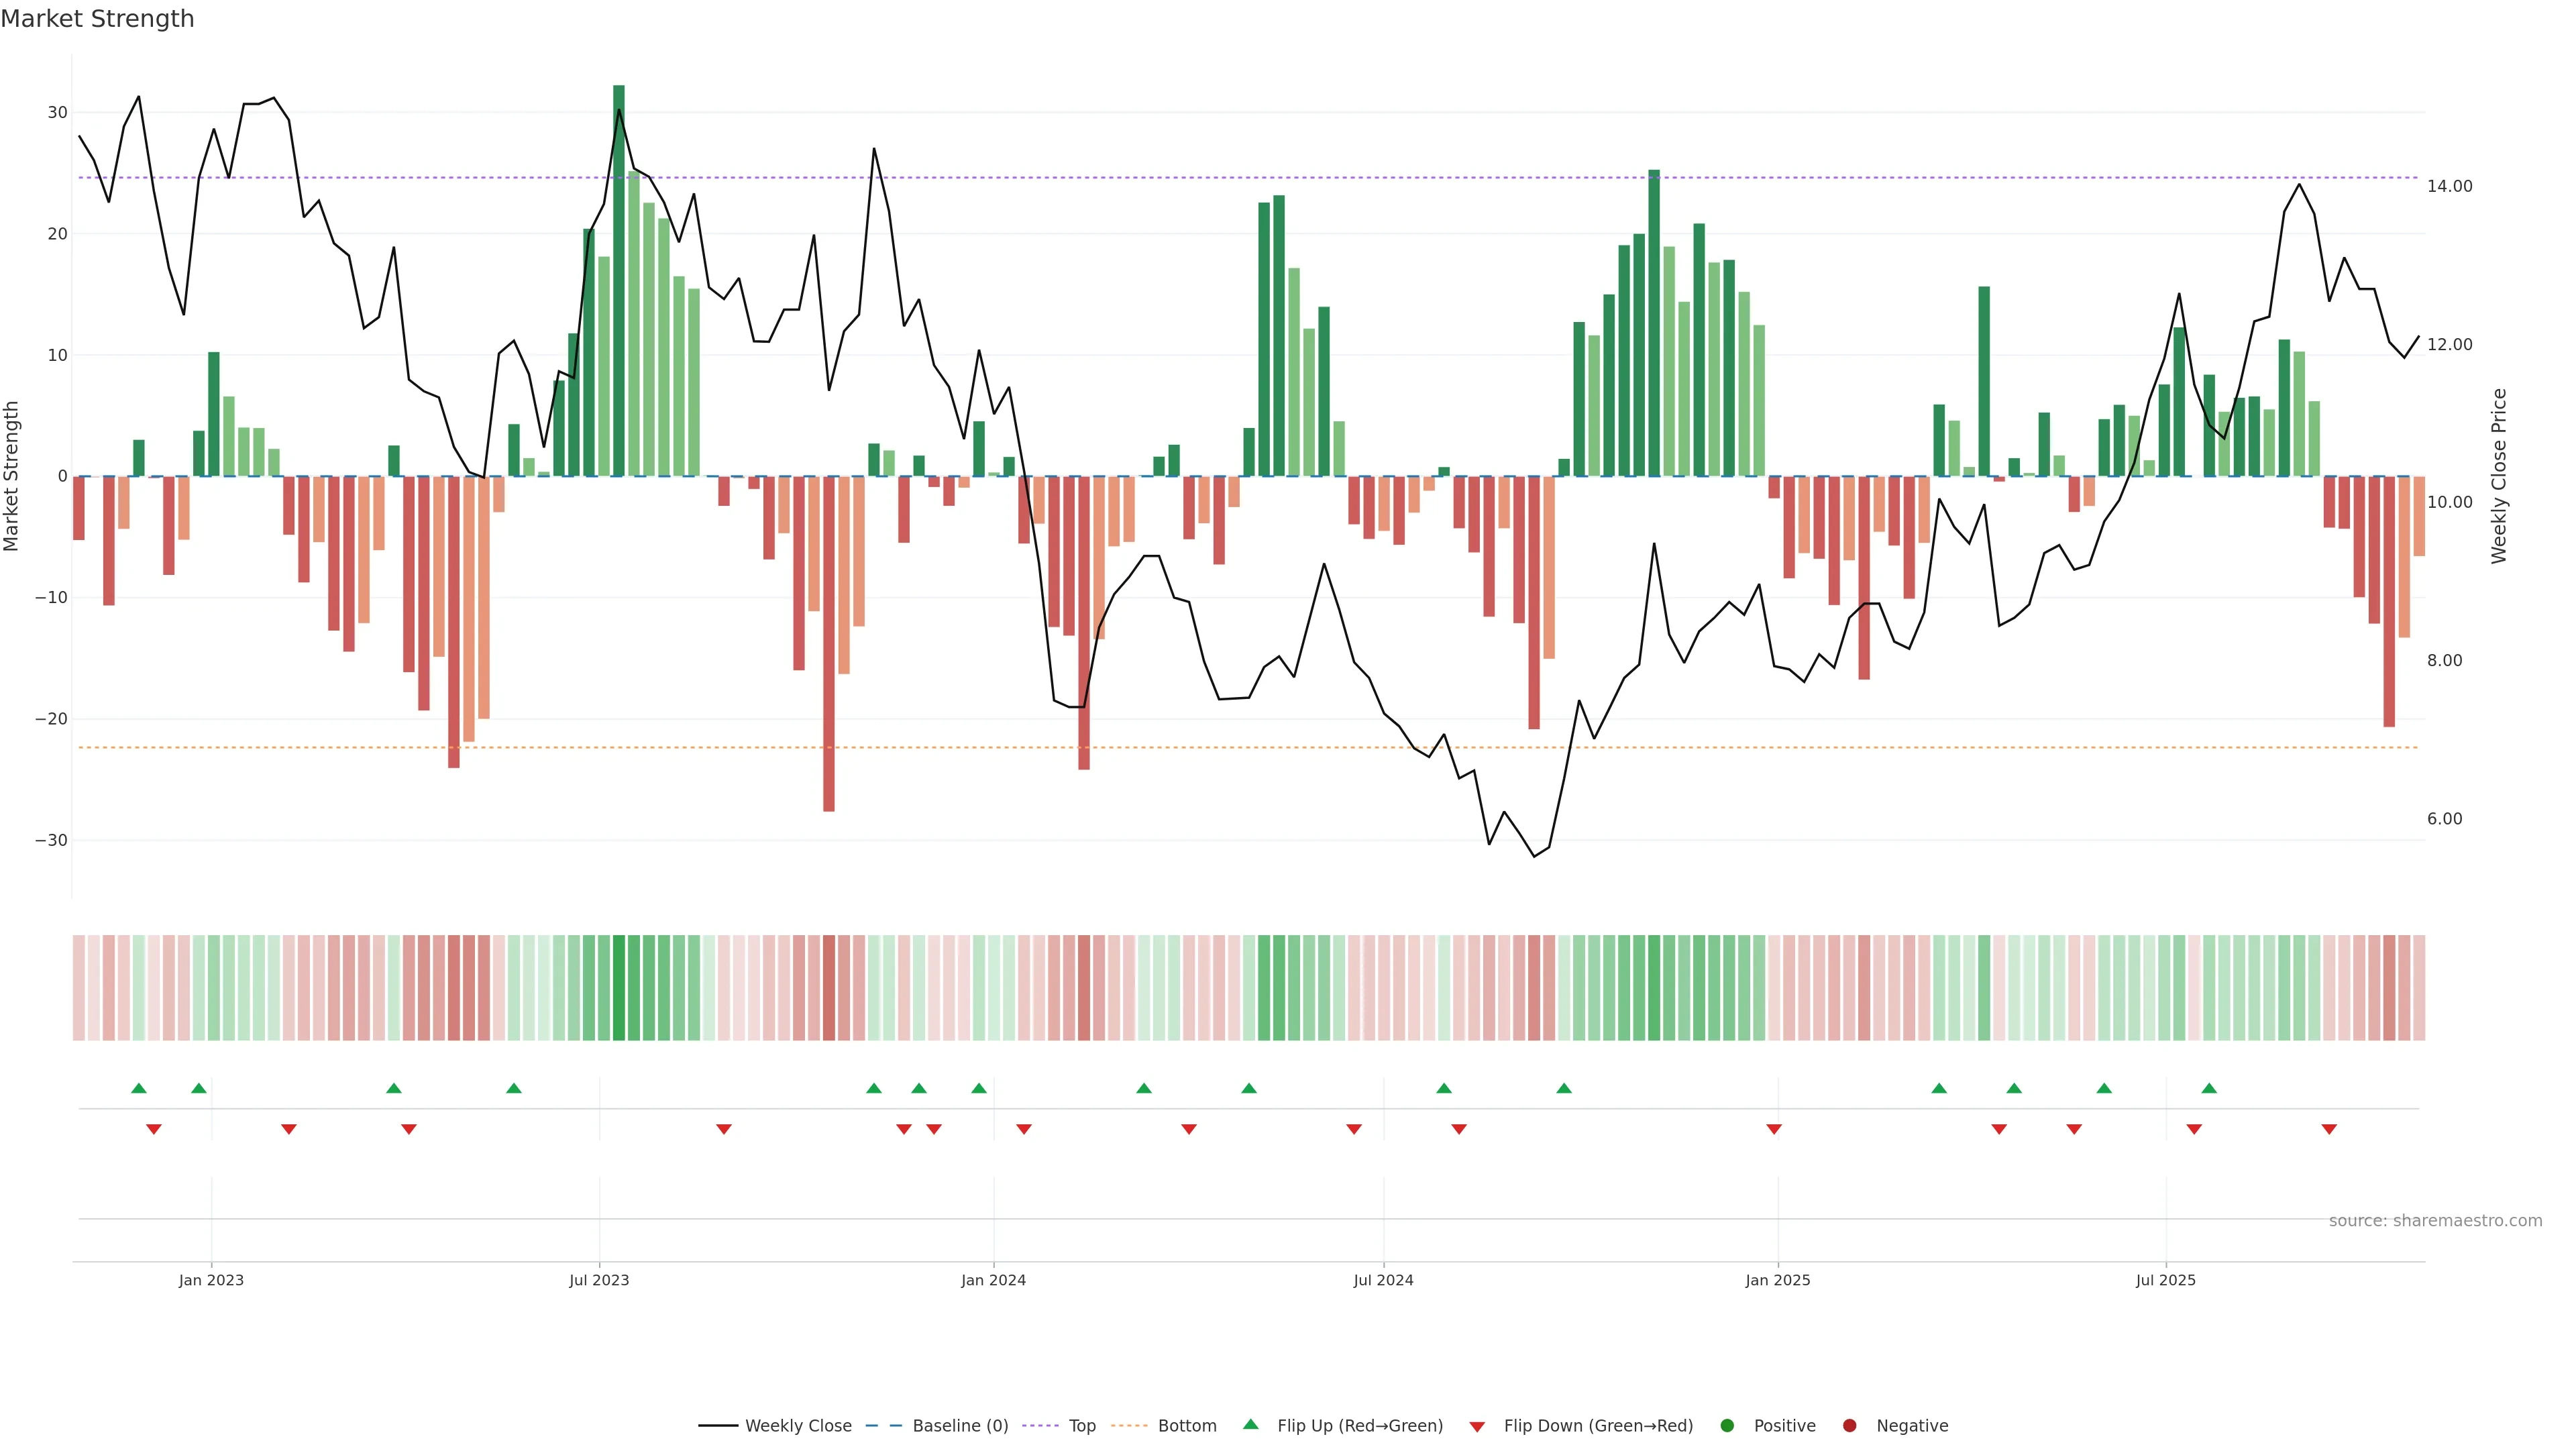2576x1449 pixels.
Task: Click the 14.00 right axis tick label
Action: [x=2449, y=186]
